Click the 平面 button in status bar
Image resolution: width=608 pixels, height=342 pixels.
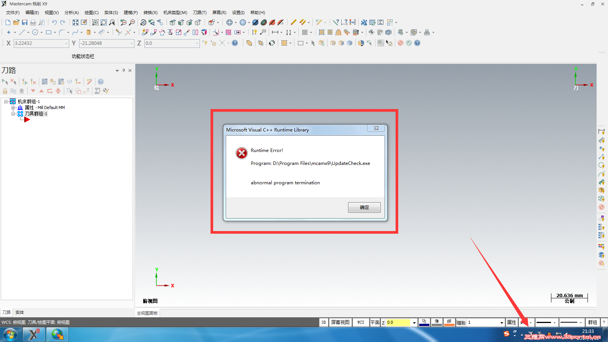(375, 322)
